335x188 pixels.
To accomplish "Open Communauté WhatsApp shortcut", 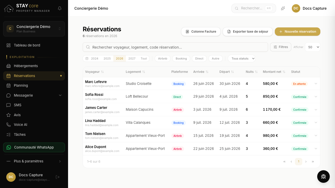I will pyautogui.click(x=34, y=147).
